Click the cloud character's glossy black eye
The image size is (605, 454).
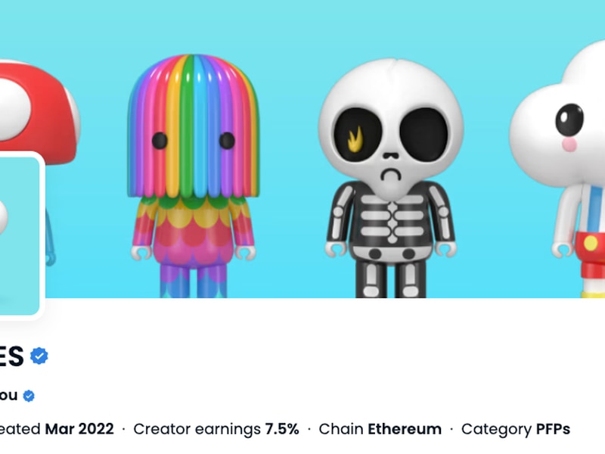pos(569,120)
